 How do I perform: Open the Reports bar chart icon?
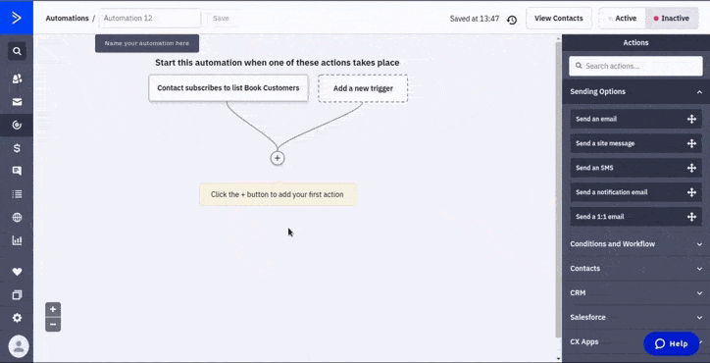17,240
